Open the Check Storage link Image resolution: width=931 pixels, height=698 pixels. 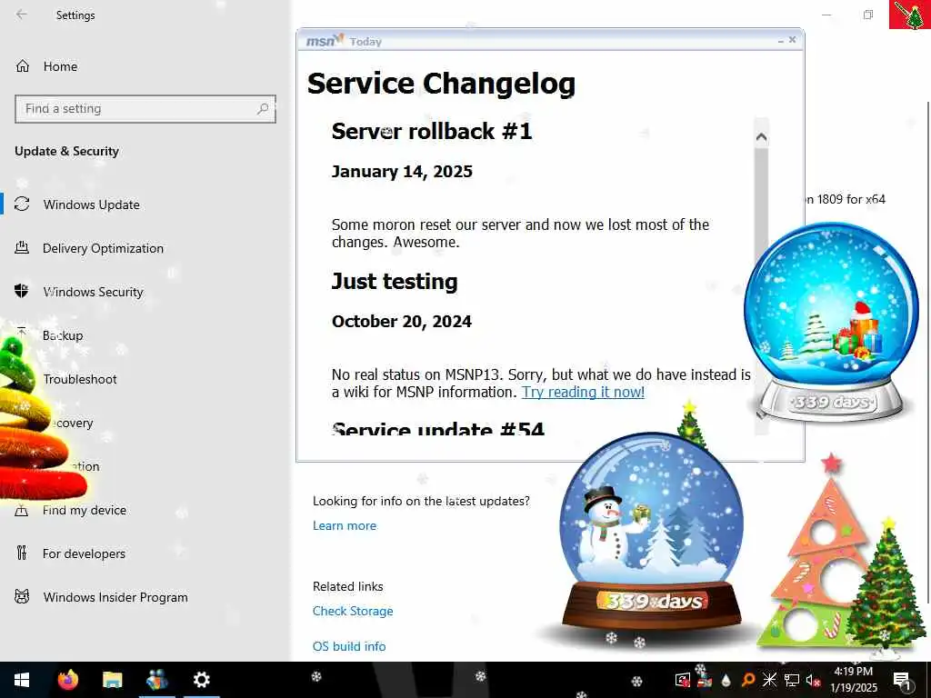click(x=353, y=612)
